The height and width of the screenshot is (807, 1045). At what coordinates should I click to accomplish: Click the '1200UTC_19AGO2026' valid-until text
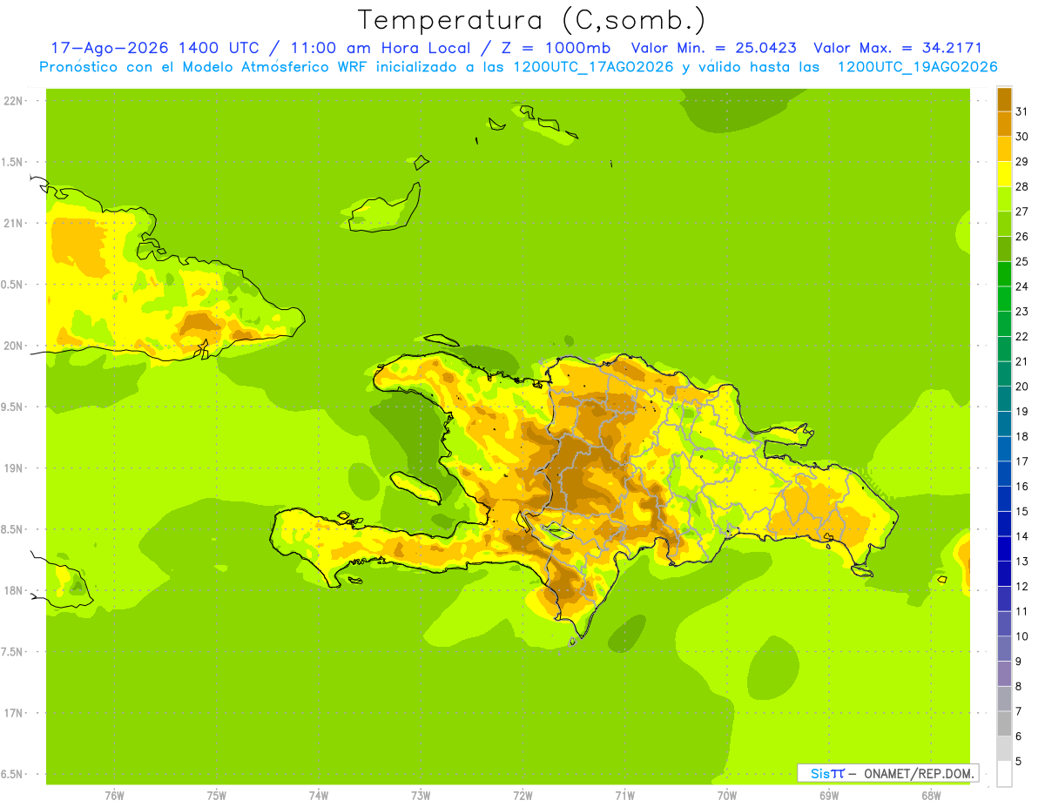coord(917,67)
